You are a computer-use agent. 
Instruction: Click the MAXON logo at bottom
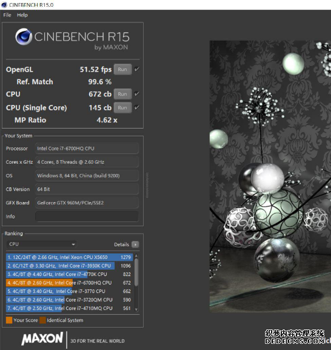coord(42,339)
